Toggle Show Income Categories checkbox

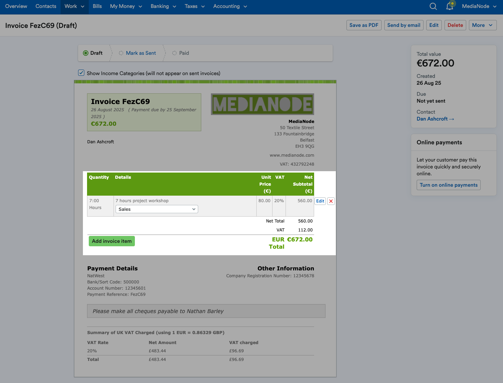click(x=81, y=73)
